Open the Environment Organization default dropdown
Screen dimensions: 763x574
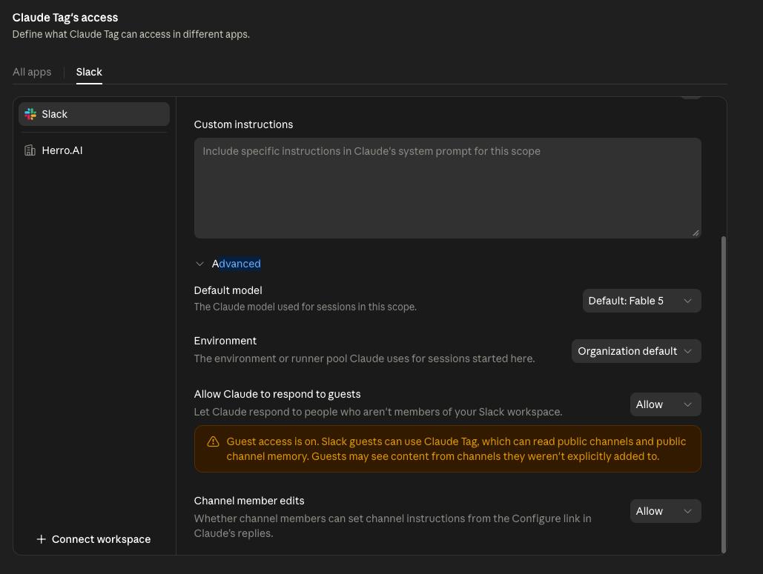click(x=636, y=351)
